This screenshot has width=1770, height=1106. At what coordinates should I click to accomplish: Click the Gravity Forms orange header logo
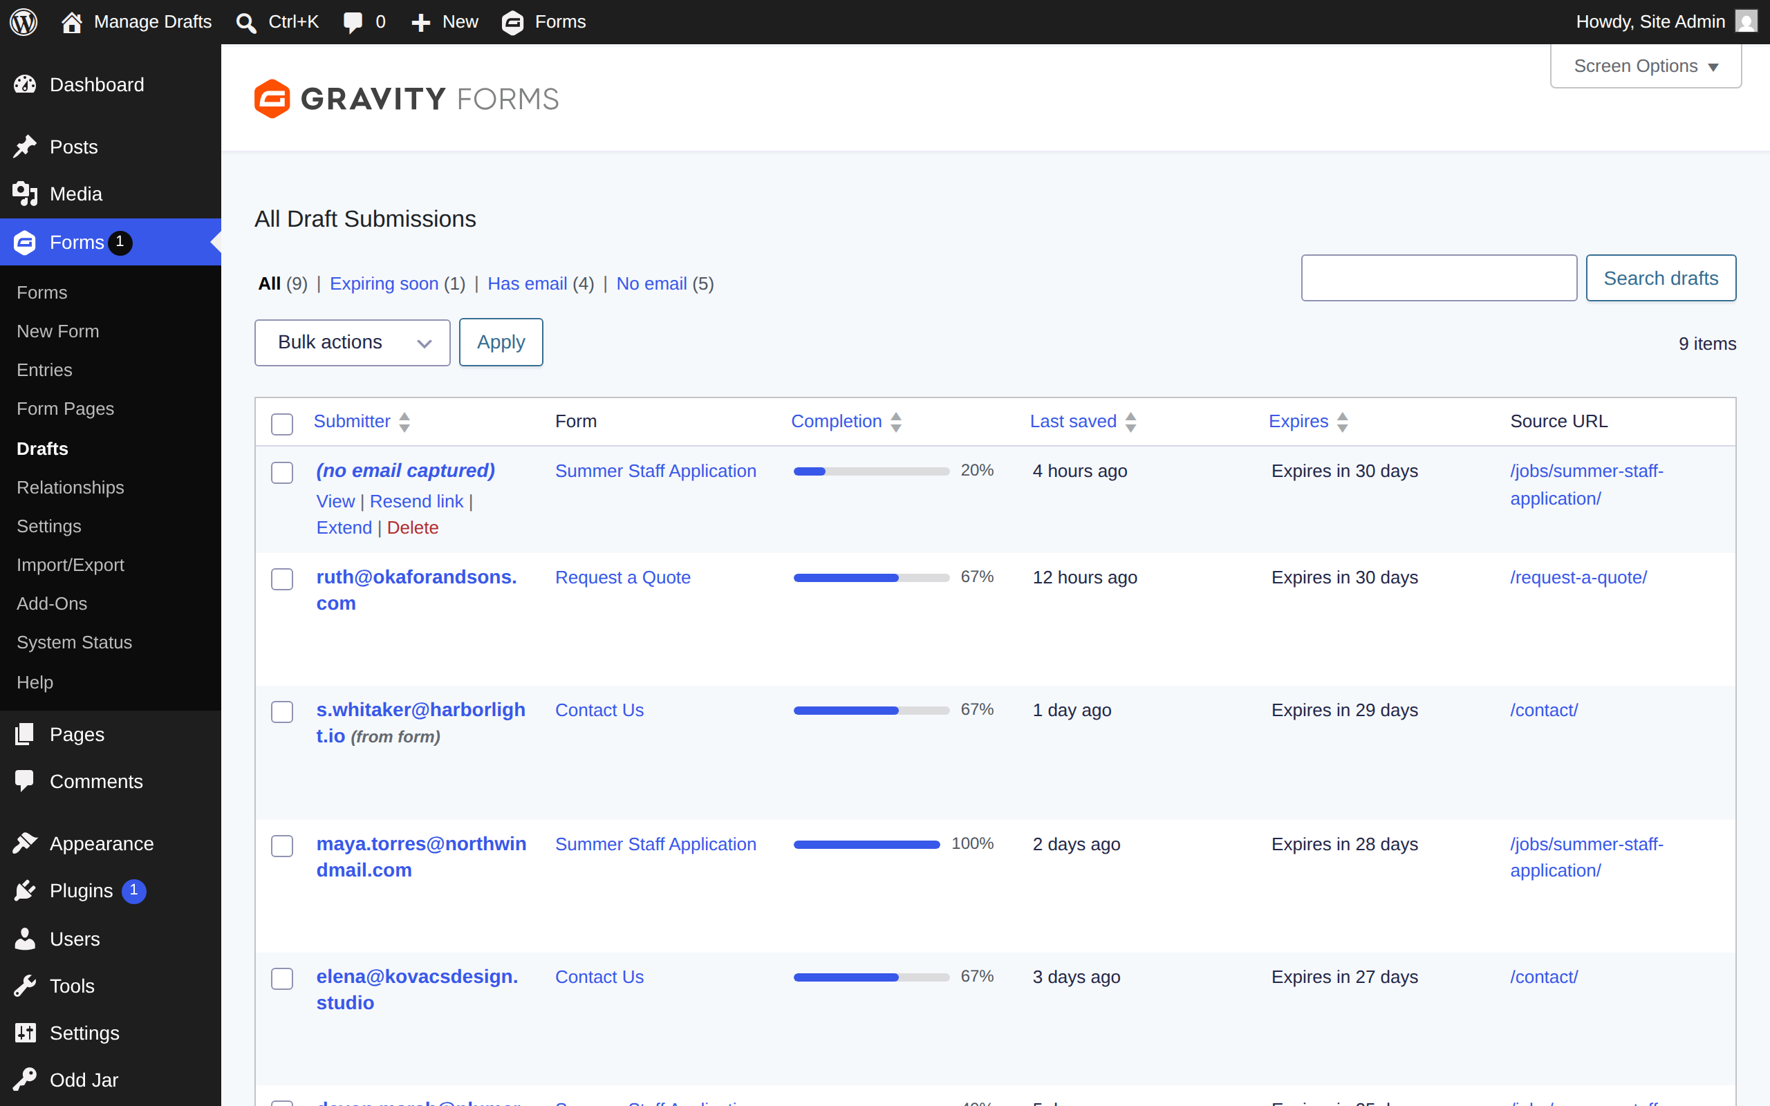click(x=272, y=99)
